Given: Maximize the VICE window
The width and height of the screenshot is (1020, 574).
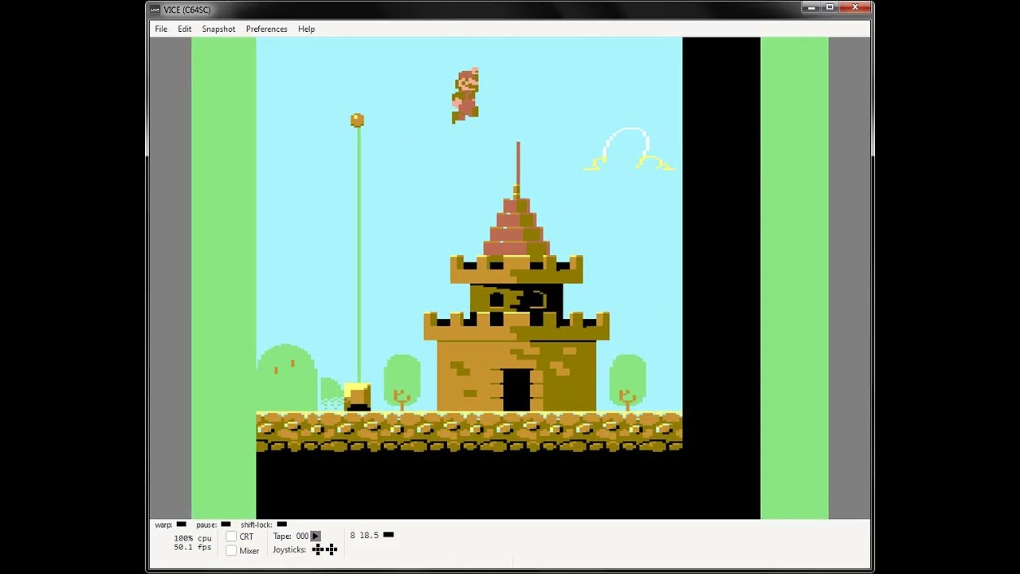Looking at the screenshot, I should 830,8.
